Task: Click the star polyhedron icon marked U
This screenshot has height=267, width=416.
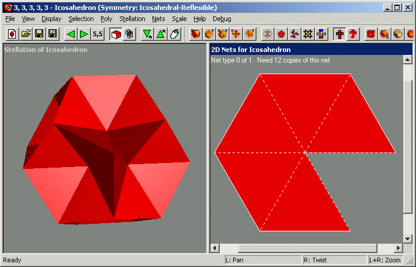Action: (236, 34)
